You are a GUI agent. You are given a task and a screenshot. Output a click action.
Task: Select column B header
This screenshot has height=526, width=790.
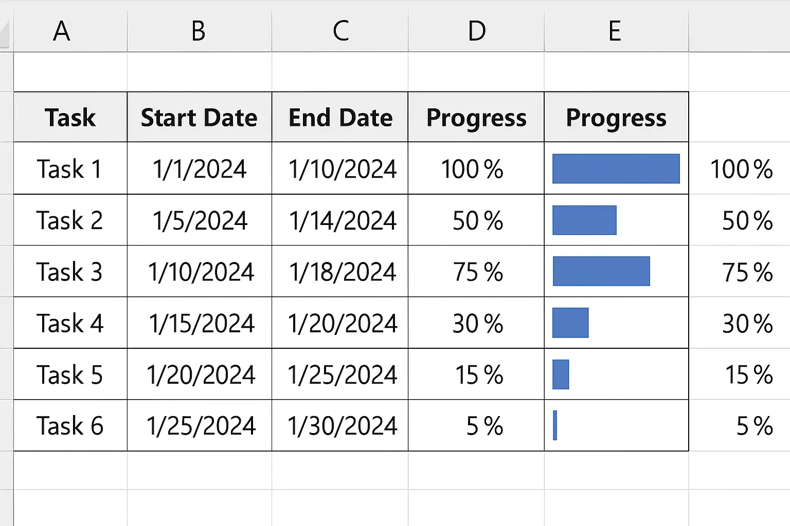pos(199,31)
